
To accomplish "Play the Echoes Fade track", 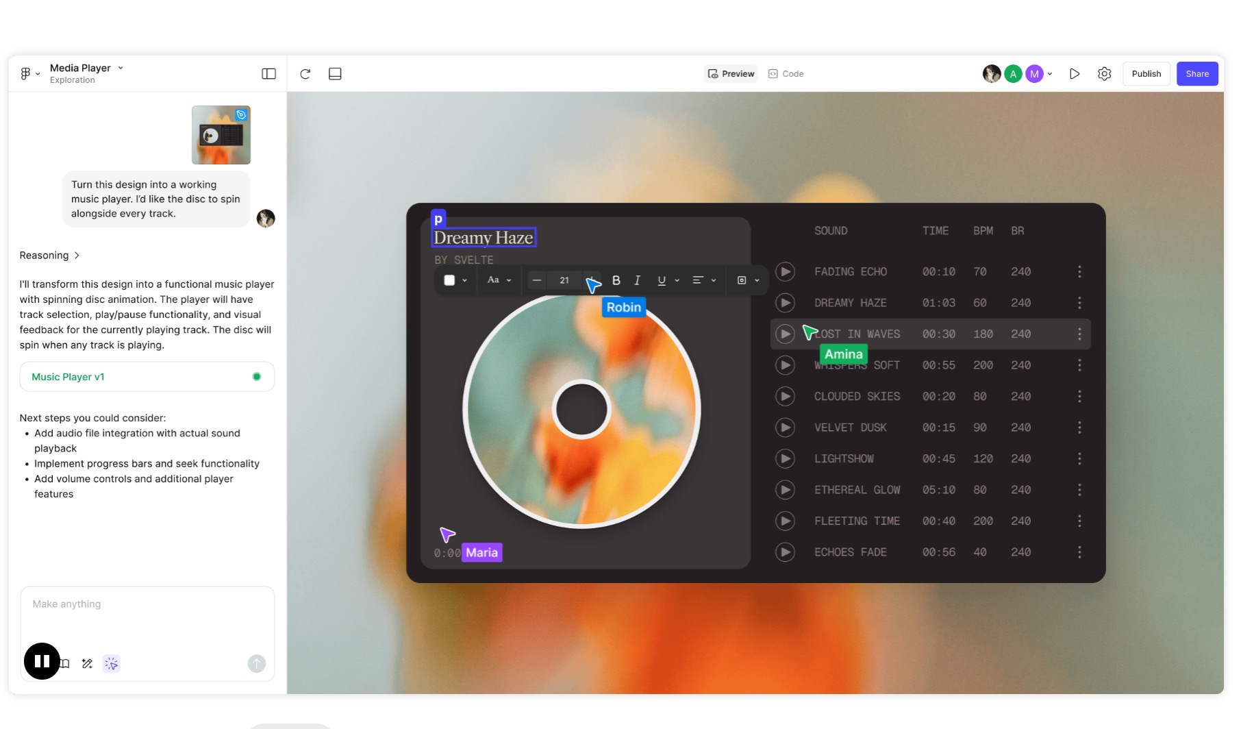I will click(x=785, y=552).
